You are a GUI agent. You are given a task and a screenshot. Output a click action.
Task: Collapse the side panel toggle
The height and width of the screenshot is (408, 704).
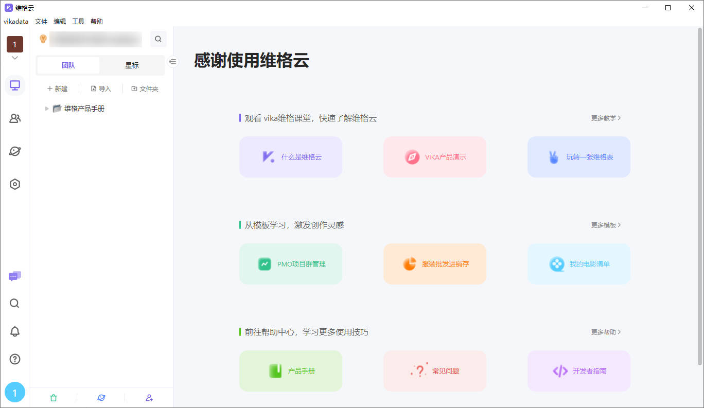(x=173, y=62)
